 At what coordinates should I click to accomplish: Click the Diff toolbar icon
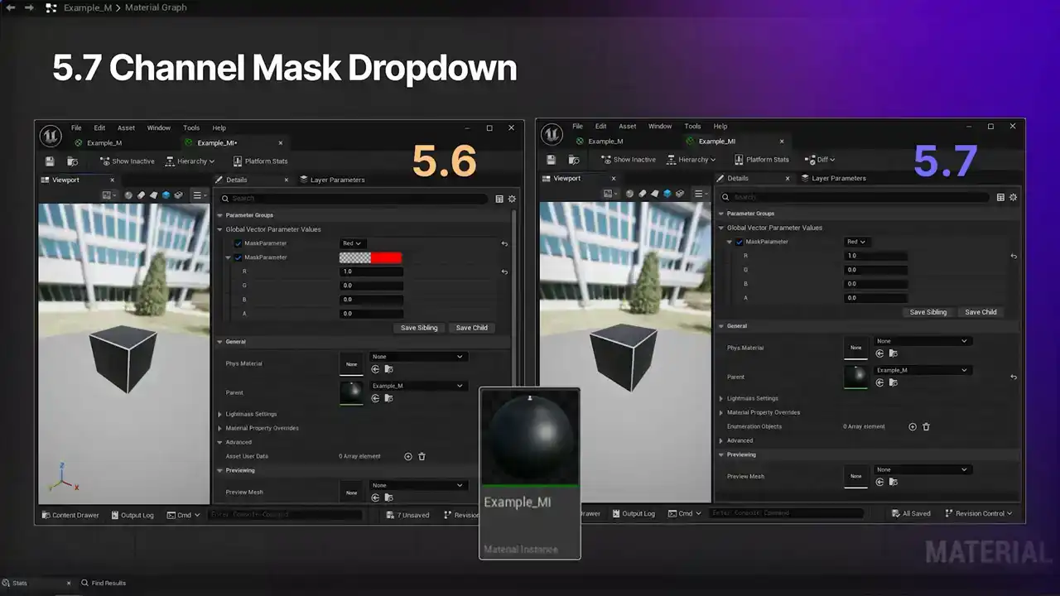[810, 160]
